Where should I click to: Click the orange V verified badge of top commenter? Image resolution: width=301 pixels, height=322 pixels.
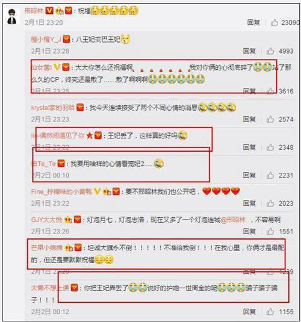[49, 10]
